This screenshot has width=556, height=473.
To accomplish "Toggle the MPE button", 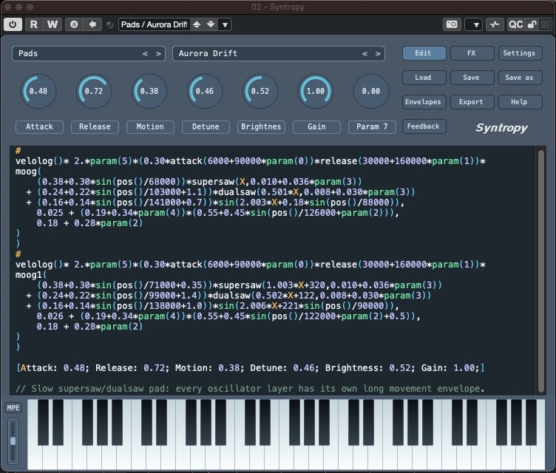I will 13,408.
